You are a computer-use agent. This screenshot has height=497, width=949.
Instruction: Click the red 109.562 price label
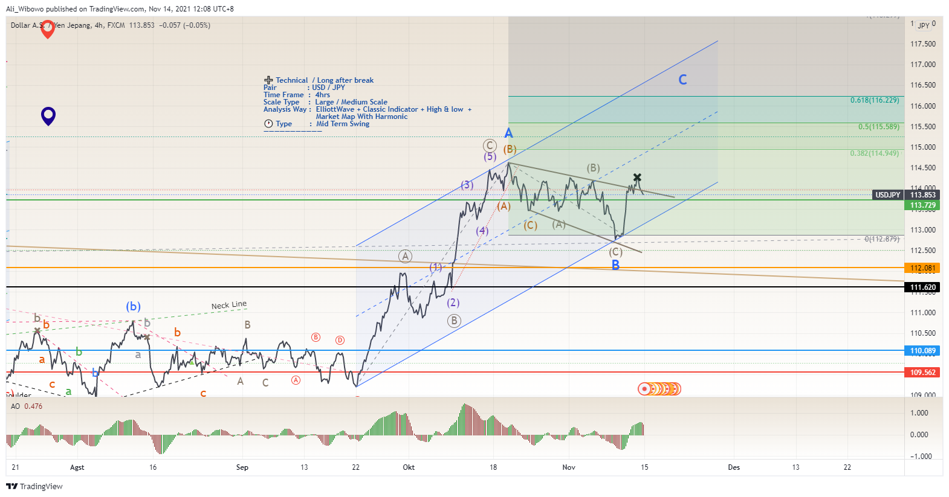[922, 373]
